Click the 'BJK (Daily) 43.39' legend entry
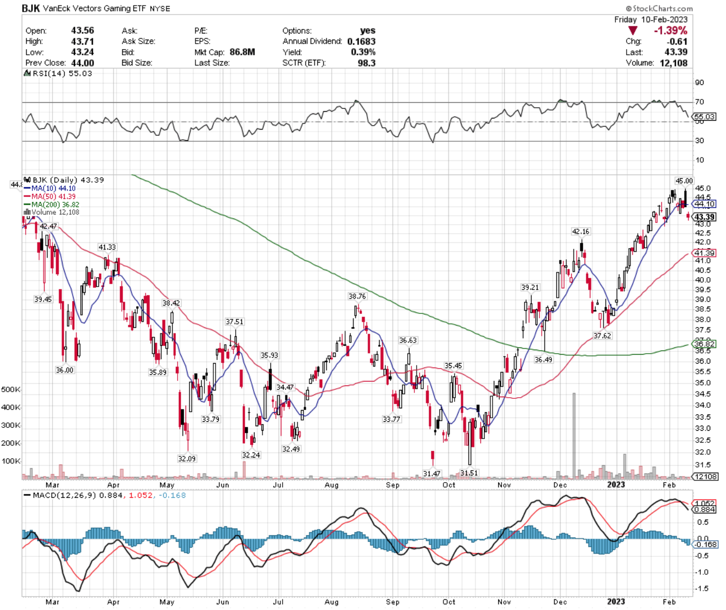The height and width of the screenshot is (610, 726). click(x=68, y=180)
